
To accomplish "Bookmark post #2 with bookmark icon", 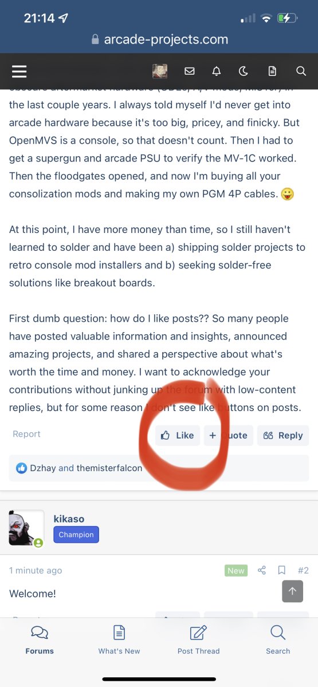I will 282,570.
